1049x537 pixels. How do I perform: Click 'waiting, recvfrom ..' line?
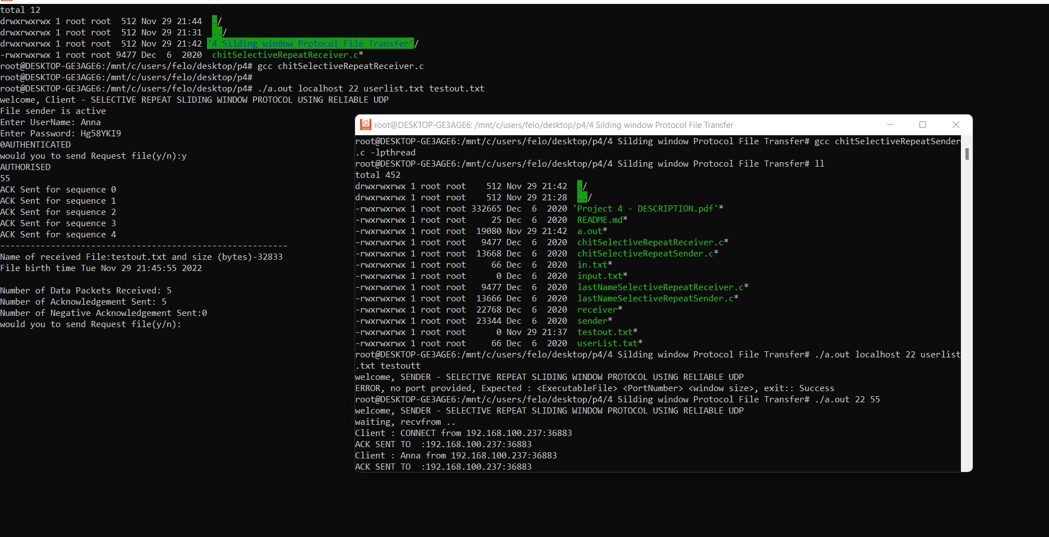405,422
